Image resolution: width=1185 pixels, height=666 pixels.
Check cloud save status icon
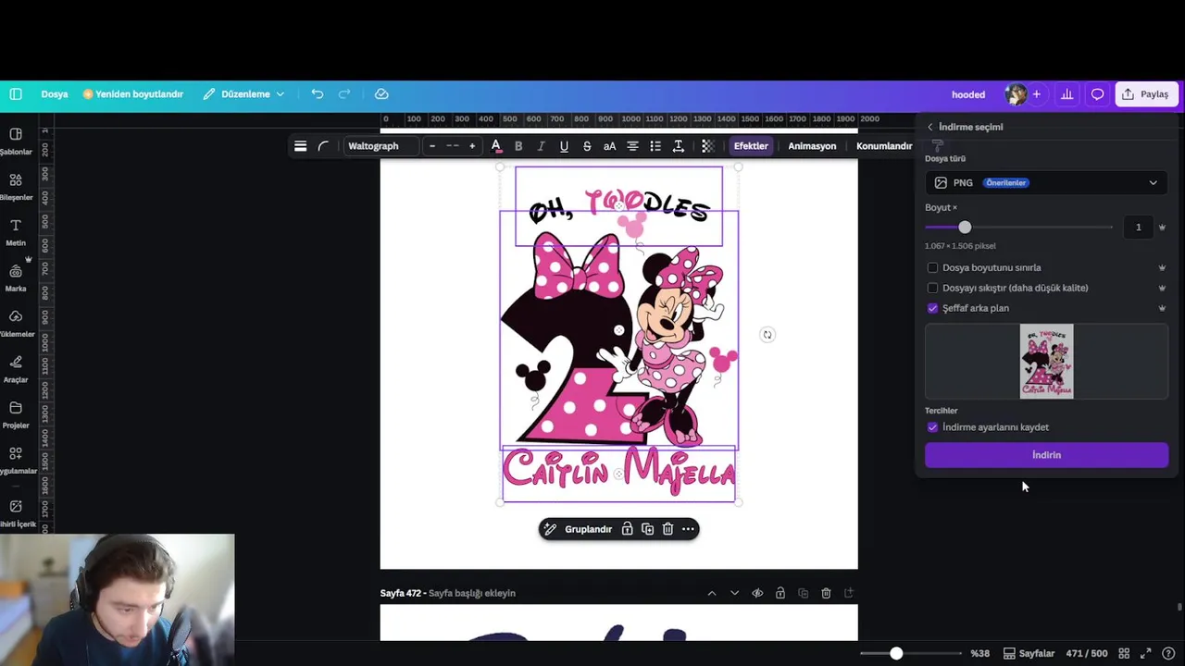[381, 94]
